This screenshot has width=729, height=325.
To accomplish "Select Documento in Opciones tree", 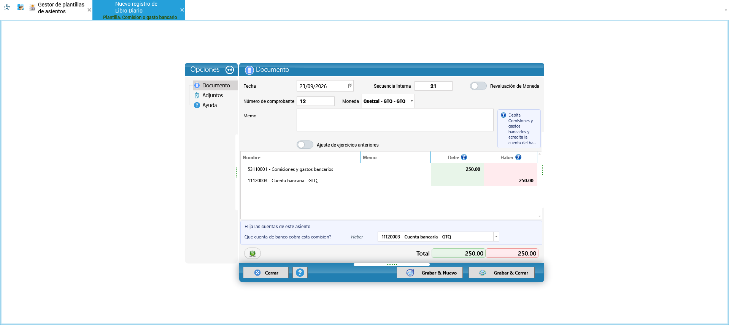I will click(216, 85).
